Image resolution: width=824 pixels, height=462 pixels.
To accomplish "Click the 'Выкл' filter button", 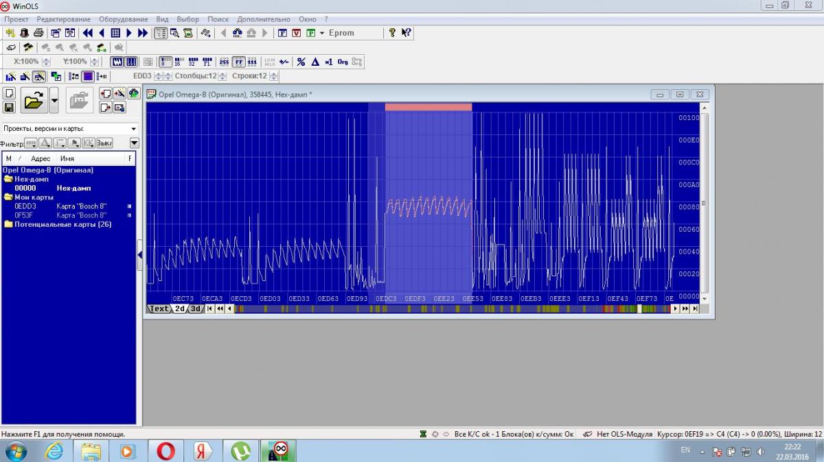I will point(104,143).
